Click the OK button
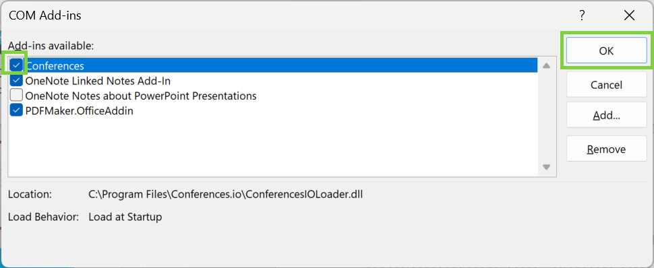654x268 pixels. click(606, 51)
